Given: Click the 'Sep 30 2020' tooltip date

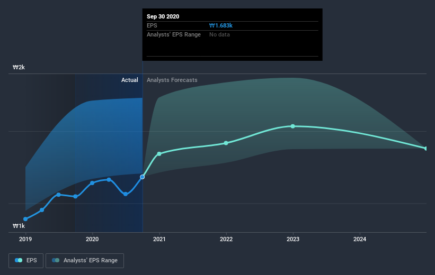Looking at the screenshot, I should [163, 16].
